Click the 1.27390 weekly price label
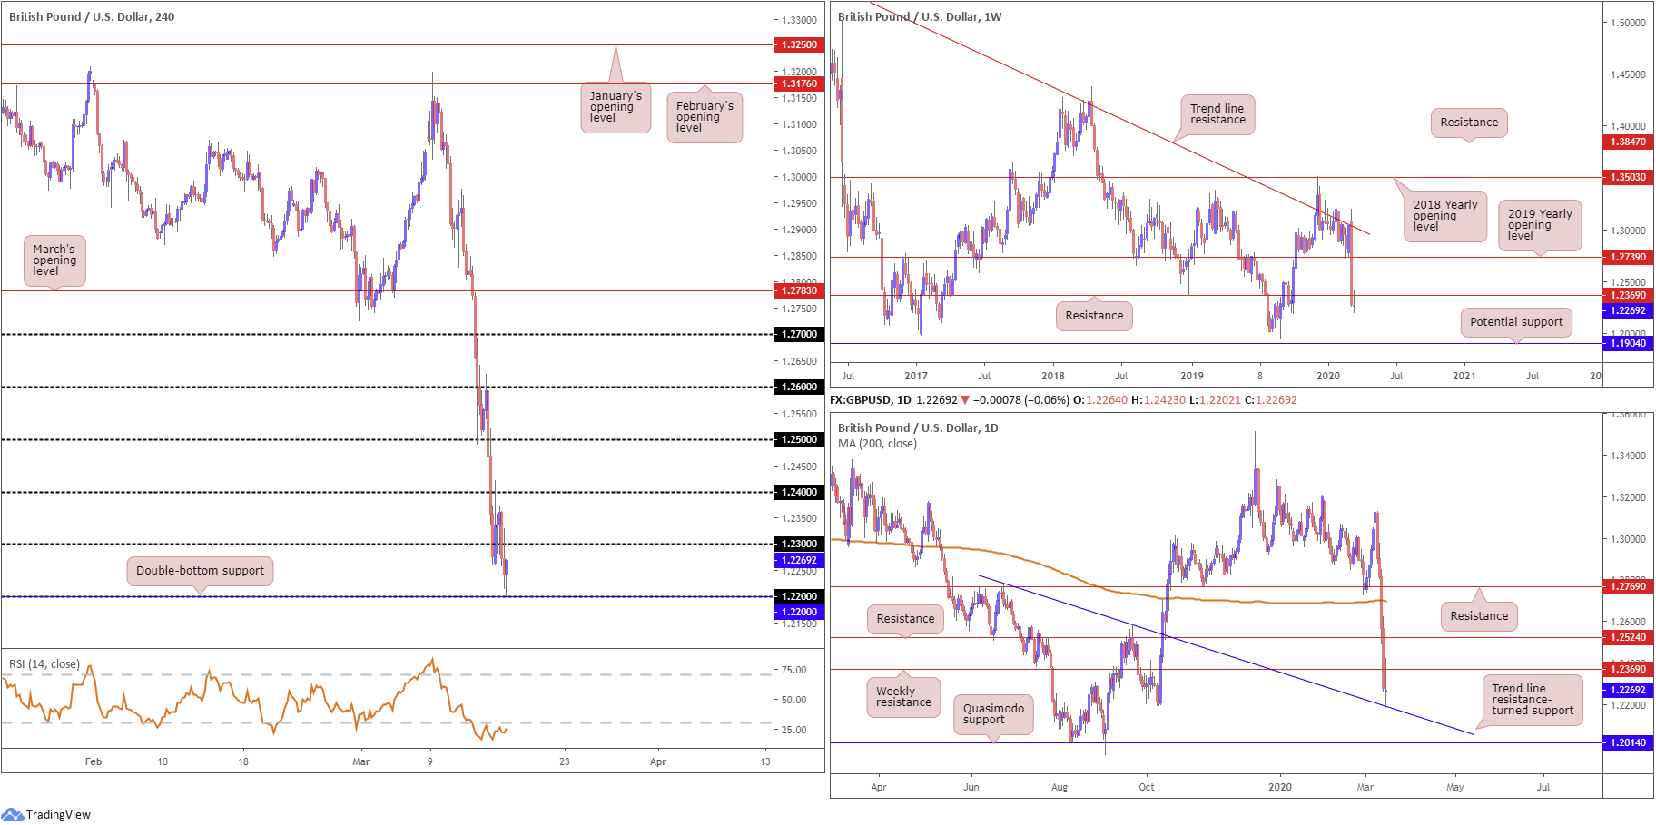1656x825 pixels. pos(1627,257)
